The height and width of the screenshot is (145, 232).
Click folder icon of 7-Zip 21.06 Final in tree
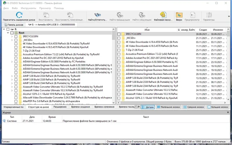[x=20, y=51]
